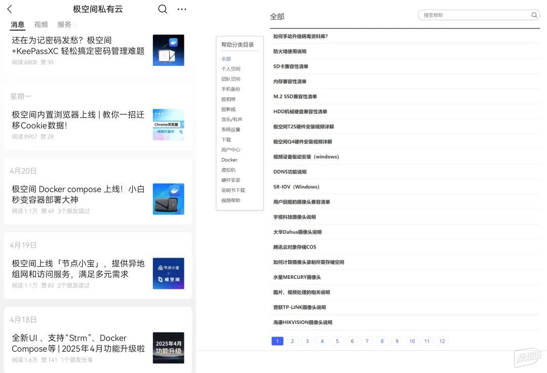Screen dimensions: 547x373
Task: Open KeePassXC article thumbnail
Action: (169, 50)
